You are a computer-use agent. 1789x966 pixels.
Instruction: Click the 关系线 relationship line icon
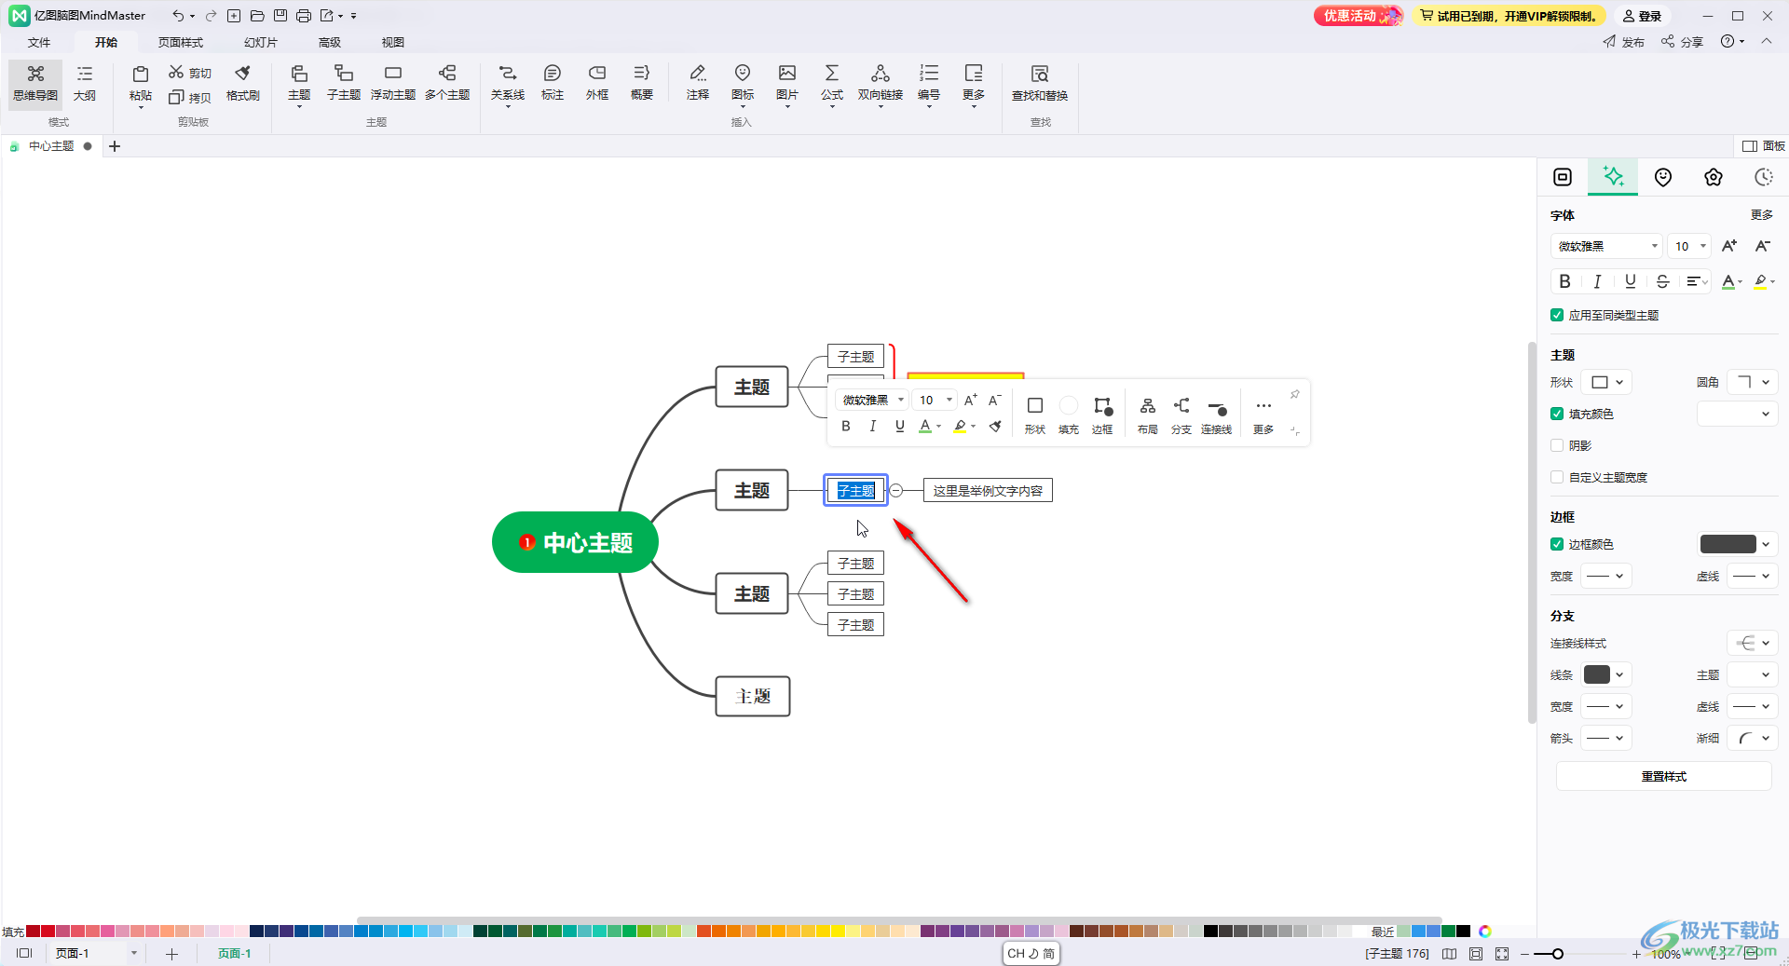[x=507, y=82]
